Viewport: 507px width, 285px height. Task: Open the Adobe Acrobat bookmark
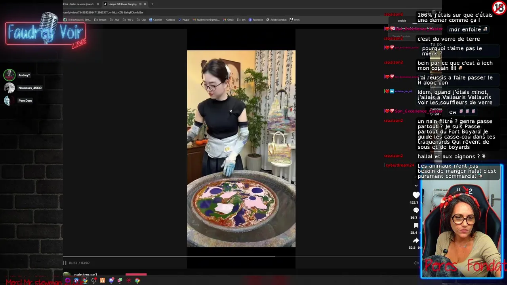(276, 20)
